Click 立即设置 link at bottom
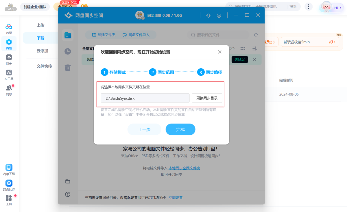This screenshot has width=347, height=212. coord(176,198)
